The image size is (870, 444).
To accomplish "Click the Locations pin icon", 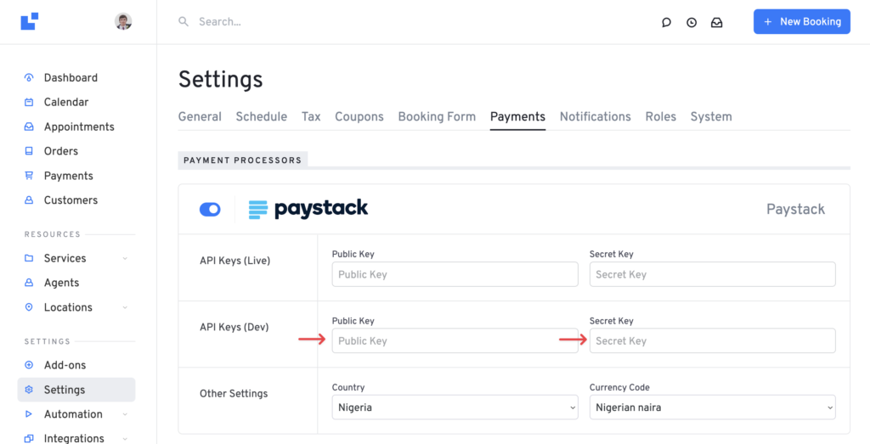I will [x=29, y=307].
